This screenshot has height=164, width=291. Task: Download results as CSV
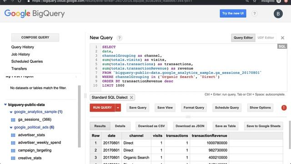click(151, 126)
